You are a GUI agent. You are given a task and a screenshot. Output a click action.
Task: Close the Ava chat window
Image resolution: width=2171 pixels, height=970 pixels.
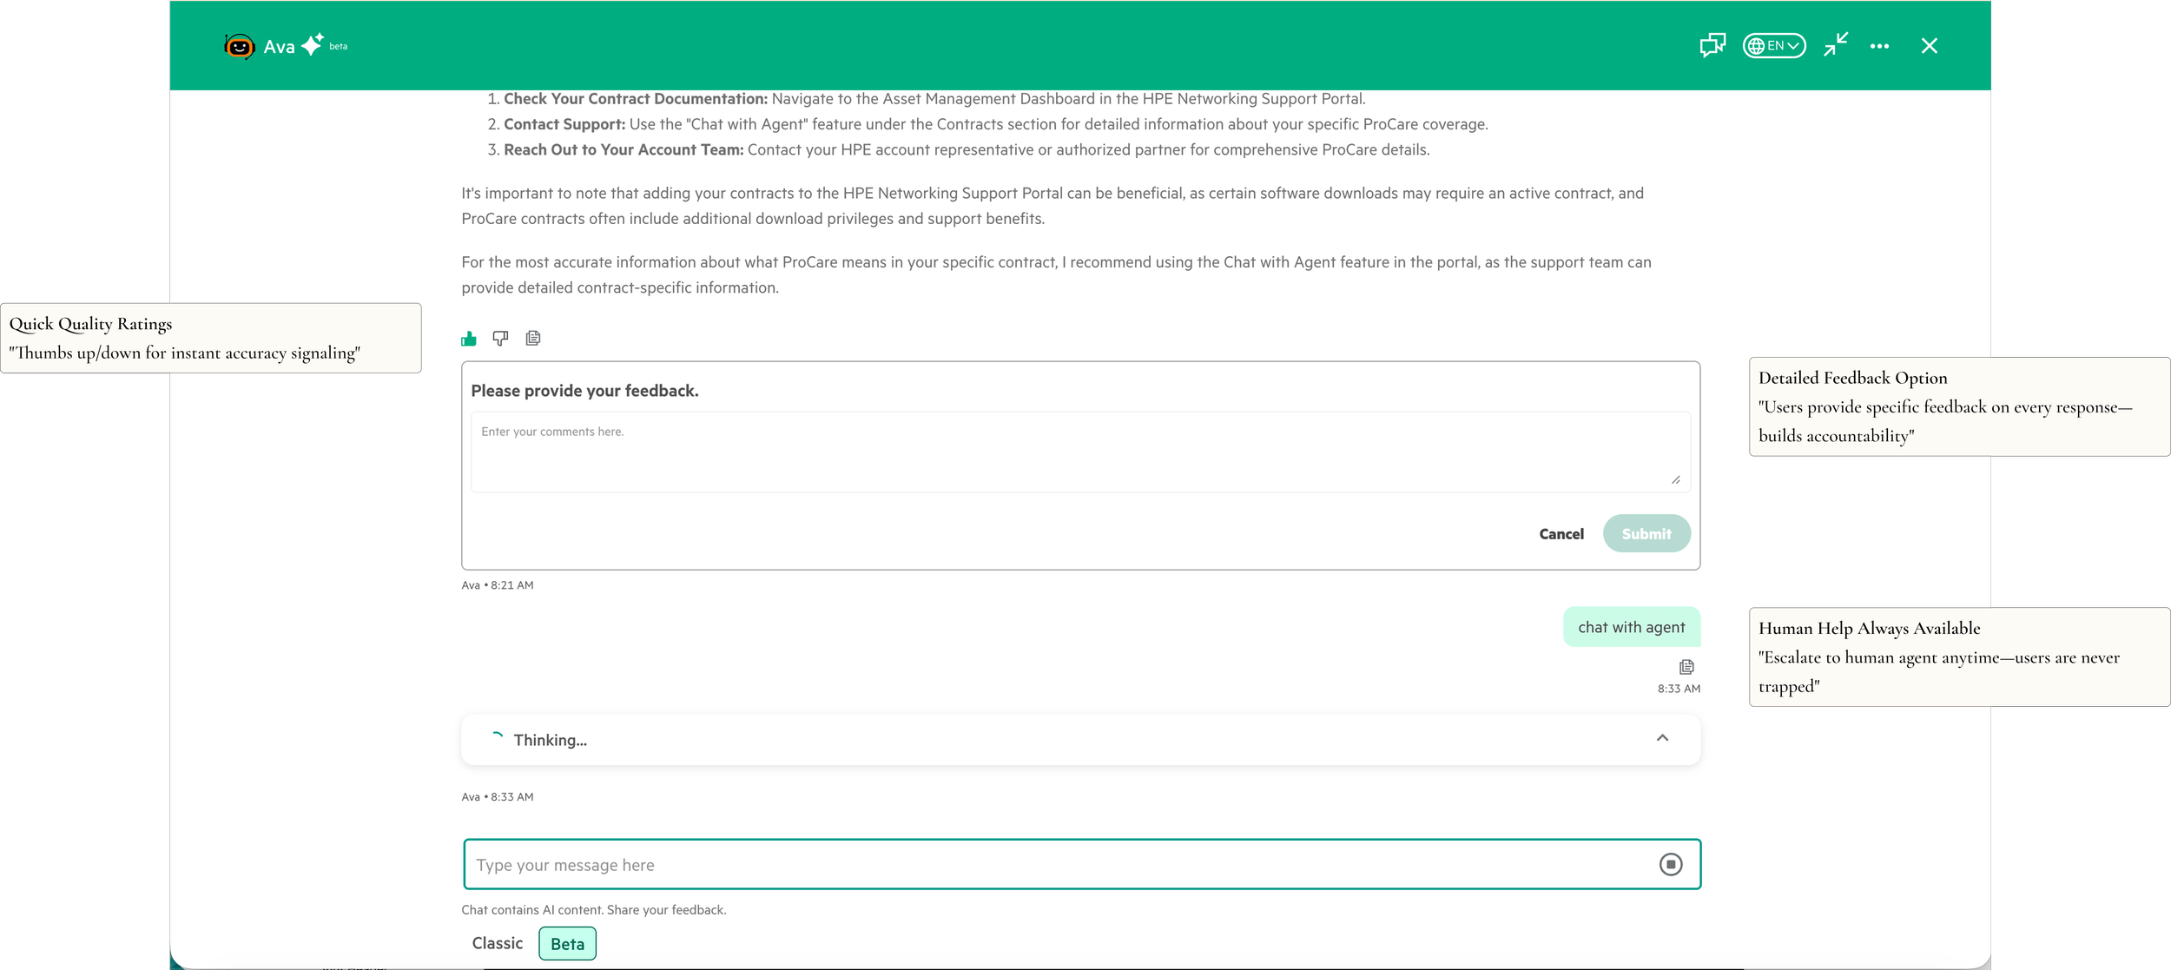tap(1929, 46)
